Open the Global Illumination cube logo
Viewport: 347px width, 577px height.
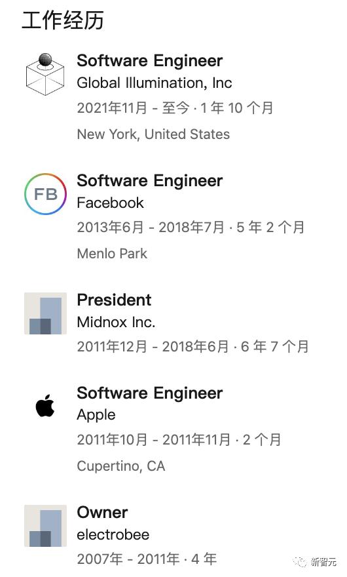(x=45, y=74)
